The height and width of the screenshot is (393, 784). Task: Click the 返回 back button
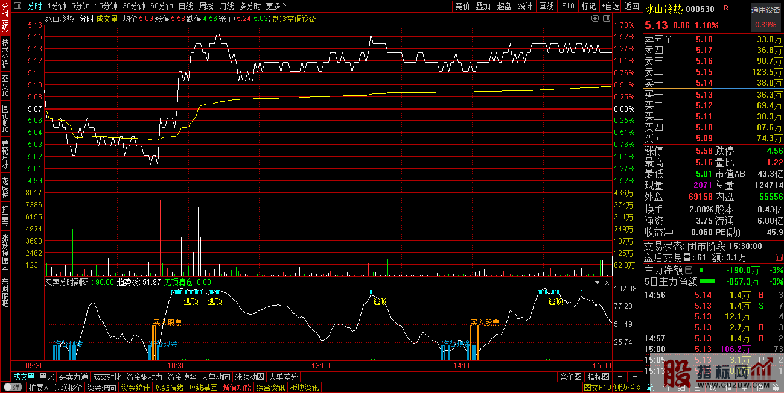click(631, 6)
